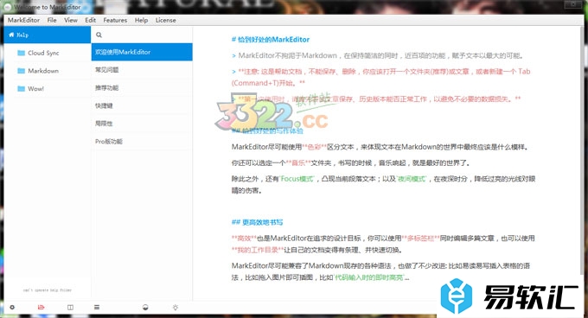This screenshot has height=318, width=588.
Task: Click the red folder icon in bottom toolbar
Action: pyautogui.click(x=41, y=307)
